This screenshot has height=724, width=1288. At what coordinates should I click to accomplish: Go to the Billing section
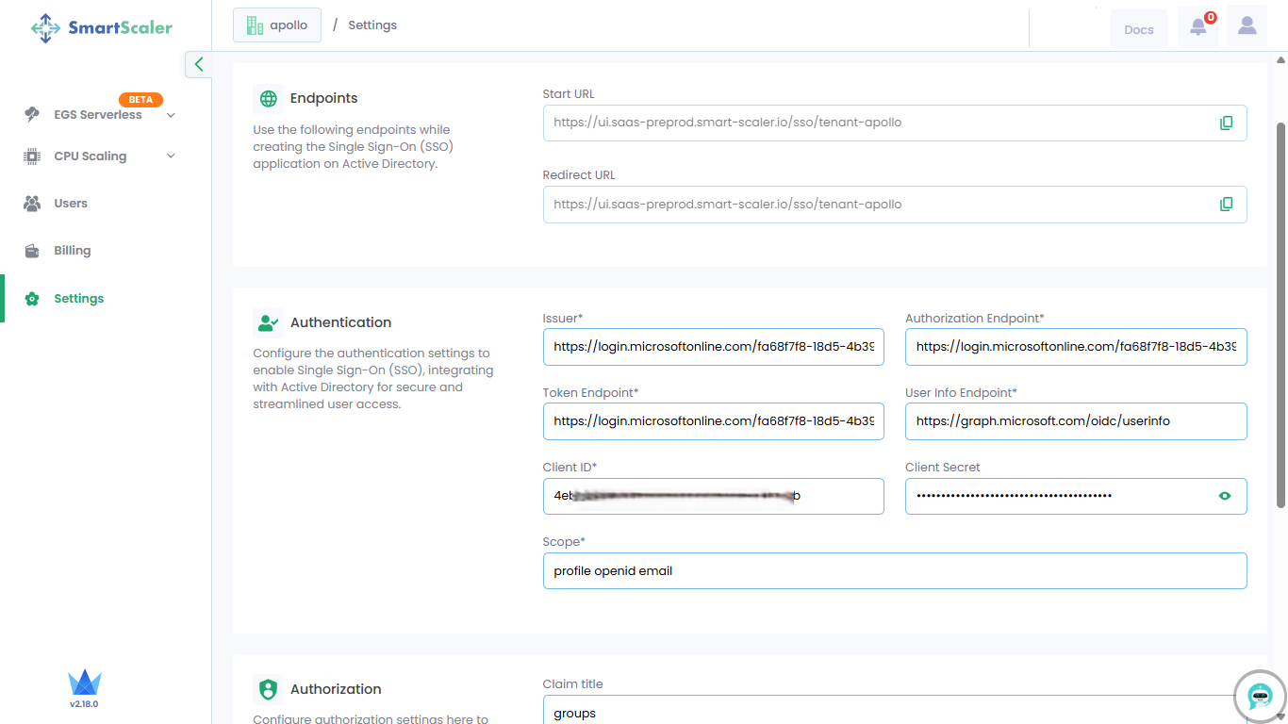pos(72,251)
